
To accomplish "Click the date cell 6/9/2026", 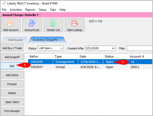I will coord(91,67).
